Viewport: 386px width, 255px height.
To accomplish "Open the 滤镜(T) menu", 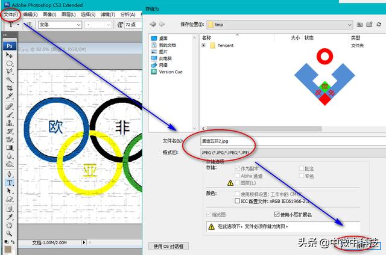I will pyautogui.click(x=108, y=14).
